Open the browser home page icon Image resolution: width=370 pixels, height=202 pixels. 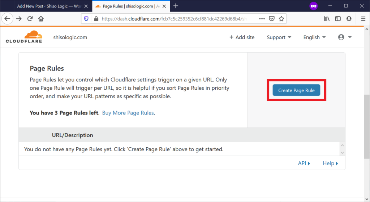click(41, 19)
